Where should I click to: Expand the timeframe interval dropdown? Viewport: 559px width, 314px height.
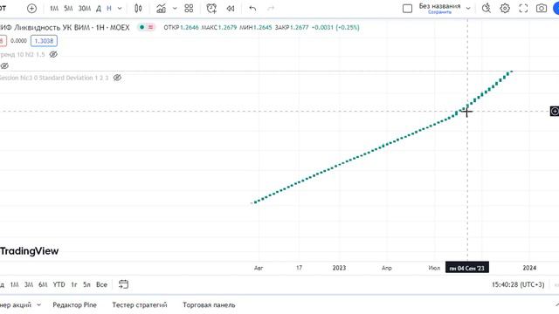click(120, 8)
